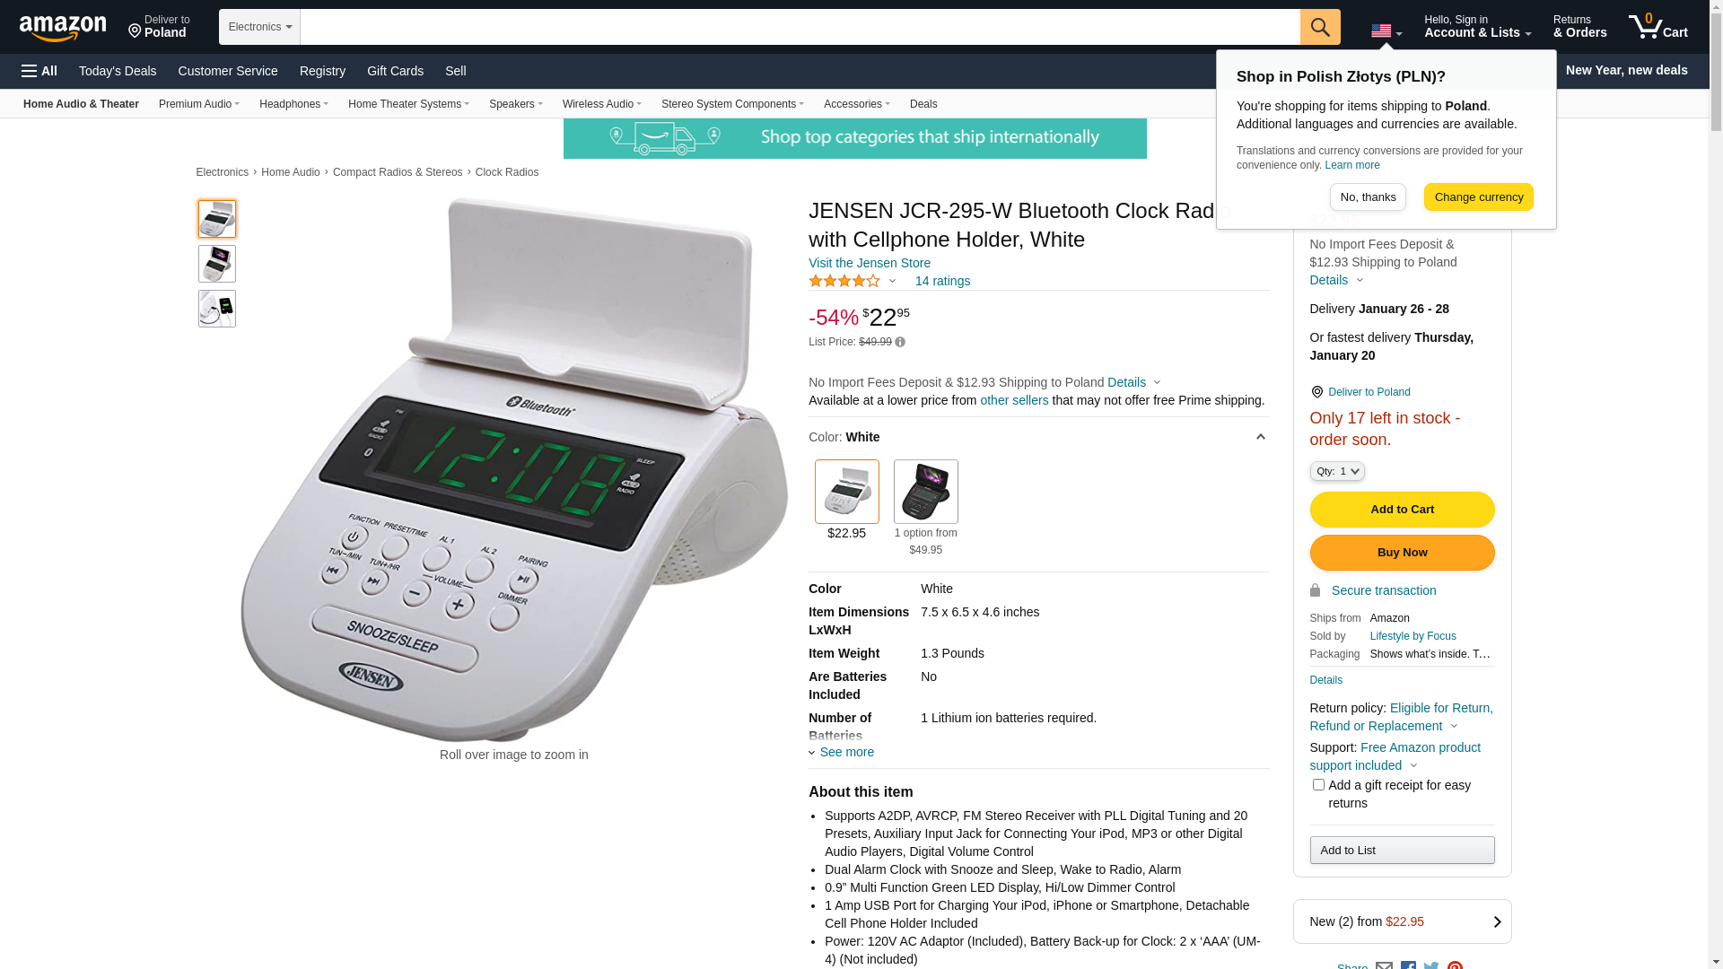1723x969 pixels.
Task: Open the Headphones menu
Action: tap(293, 104)
